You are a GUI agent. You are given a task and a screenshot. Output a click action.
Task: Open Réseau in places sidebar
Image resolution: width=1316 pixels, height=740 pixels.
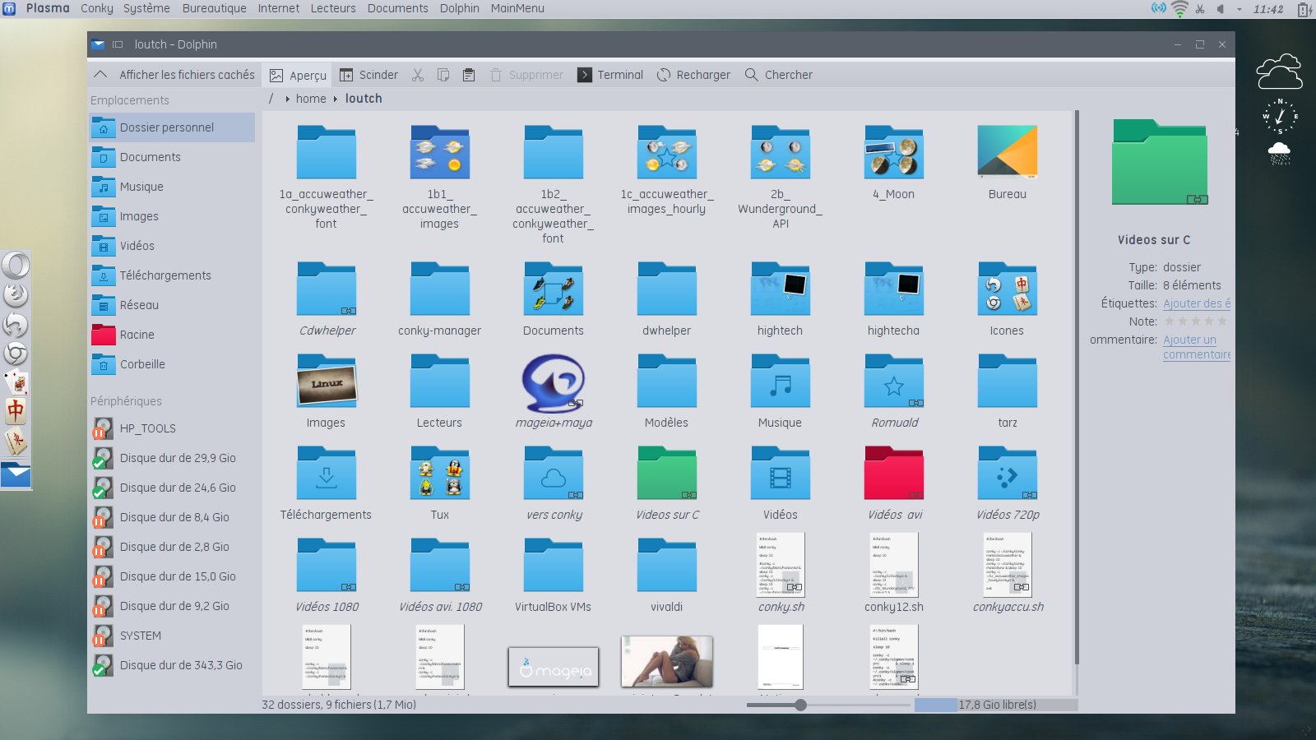(172, 305)
